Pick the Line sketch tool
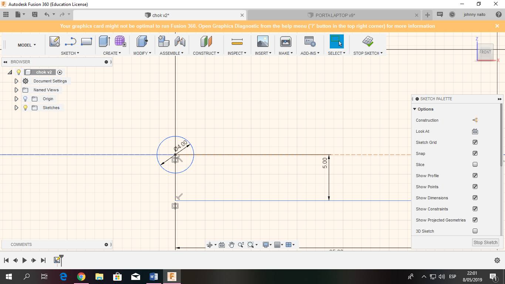 click(x=71, y=41)
